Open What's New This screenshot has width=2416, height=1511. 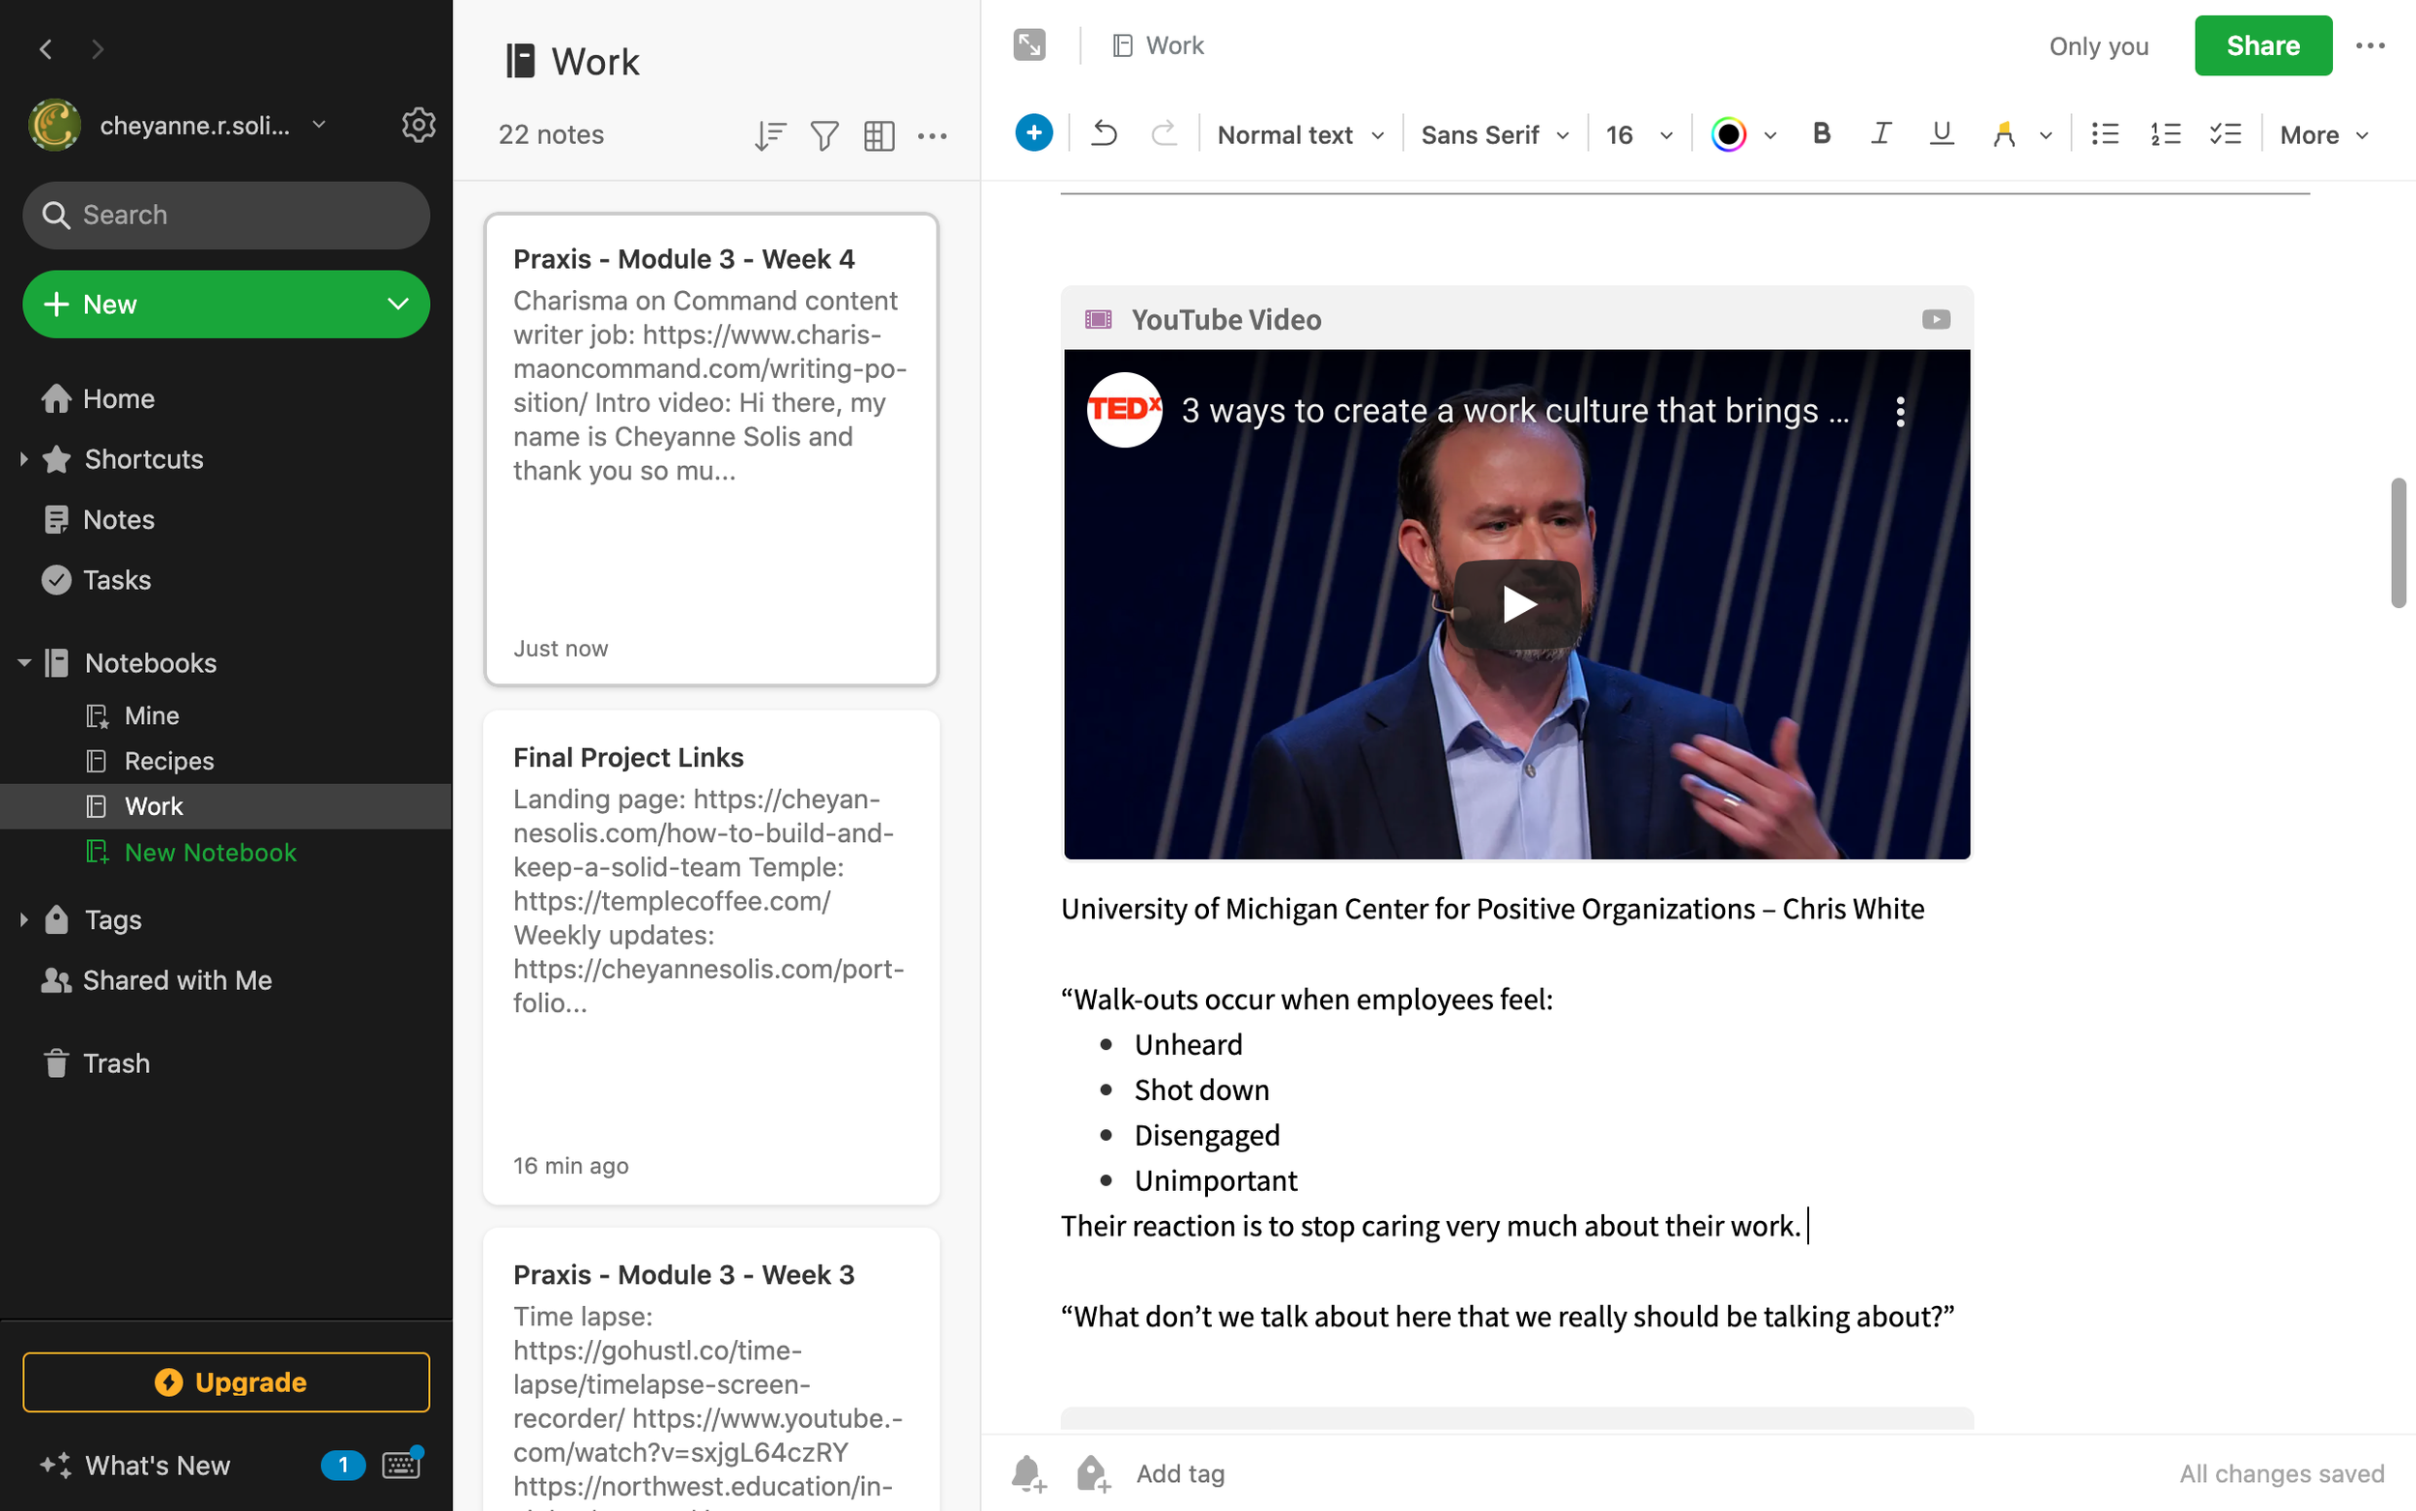[x=136, y=1465]
